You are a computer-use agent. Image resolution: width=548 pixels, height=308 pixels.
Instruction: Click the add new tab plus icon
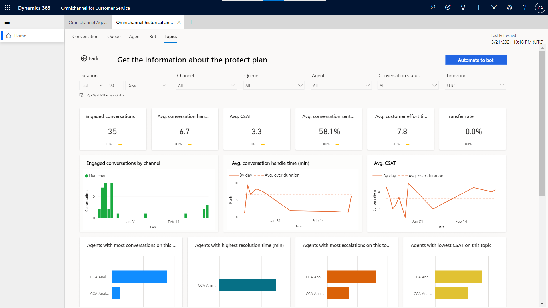click(191, 22)
